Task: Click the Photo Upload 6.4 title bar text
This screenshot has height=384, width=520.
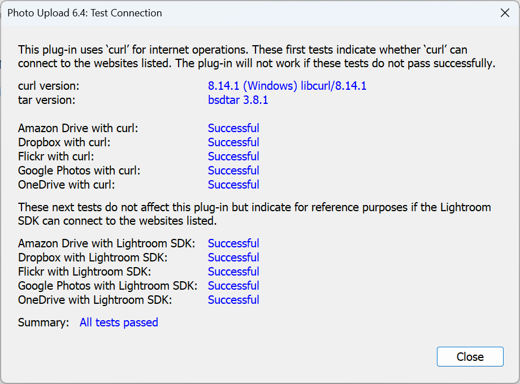Action: [x=85, y=13]
